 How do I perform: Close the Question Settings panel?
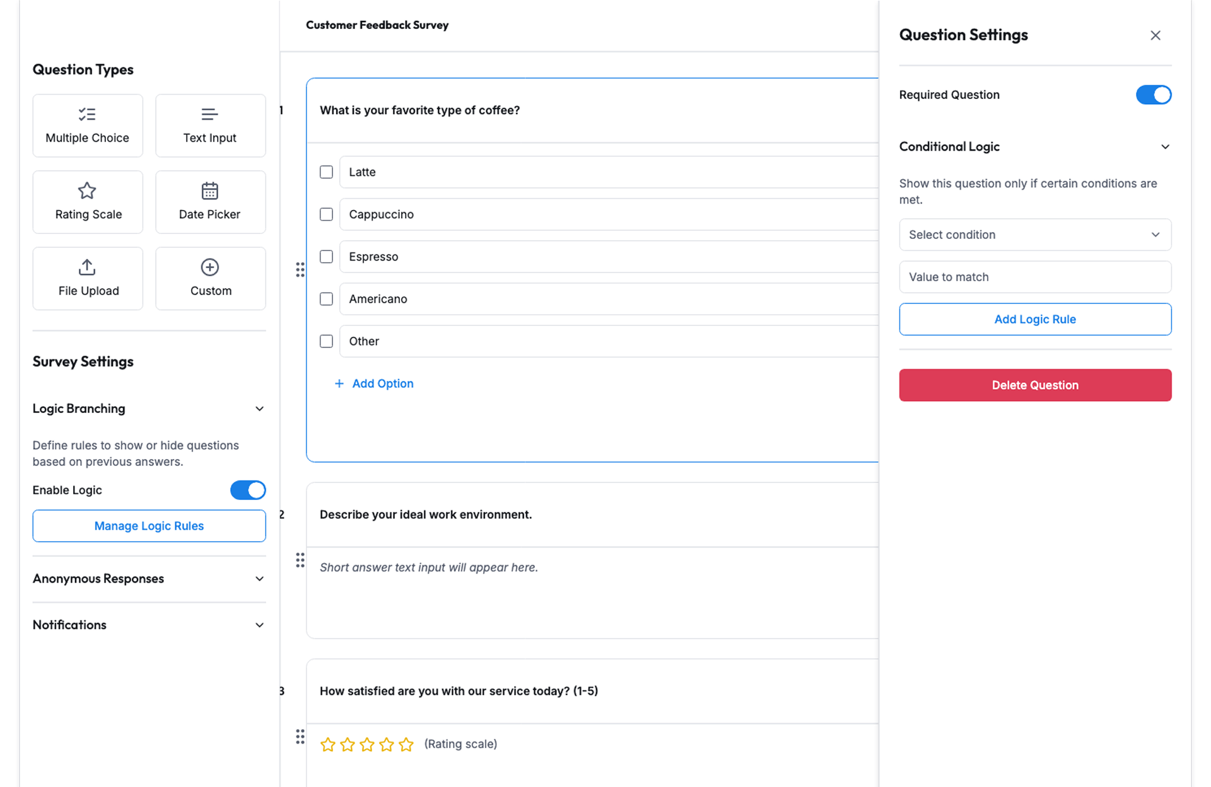(x=1155, y=35)
